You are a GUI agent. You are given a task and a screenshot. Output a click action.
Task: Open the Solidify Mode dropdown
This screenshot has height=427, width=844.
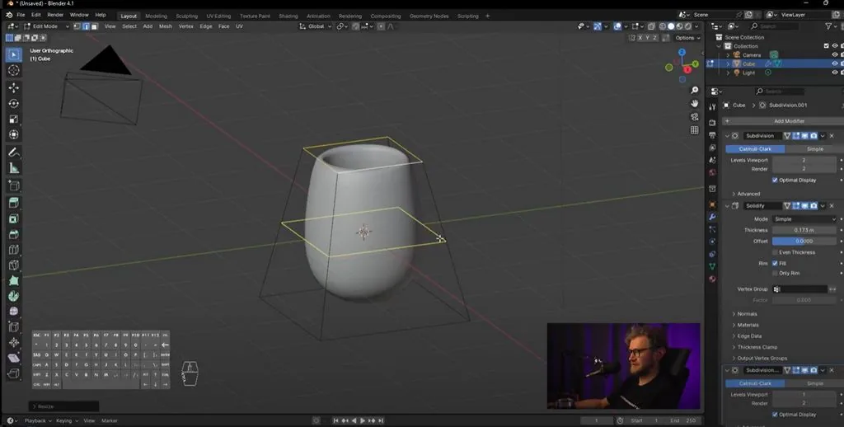click(x=804, y=219)
